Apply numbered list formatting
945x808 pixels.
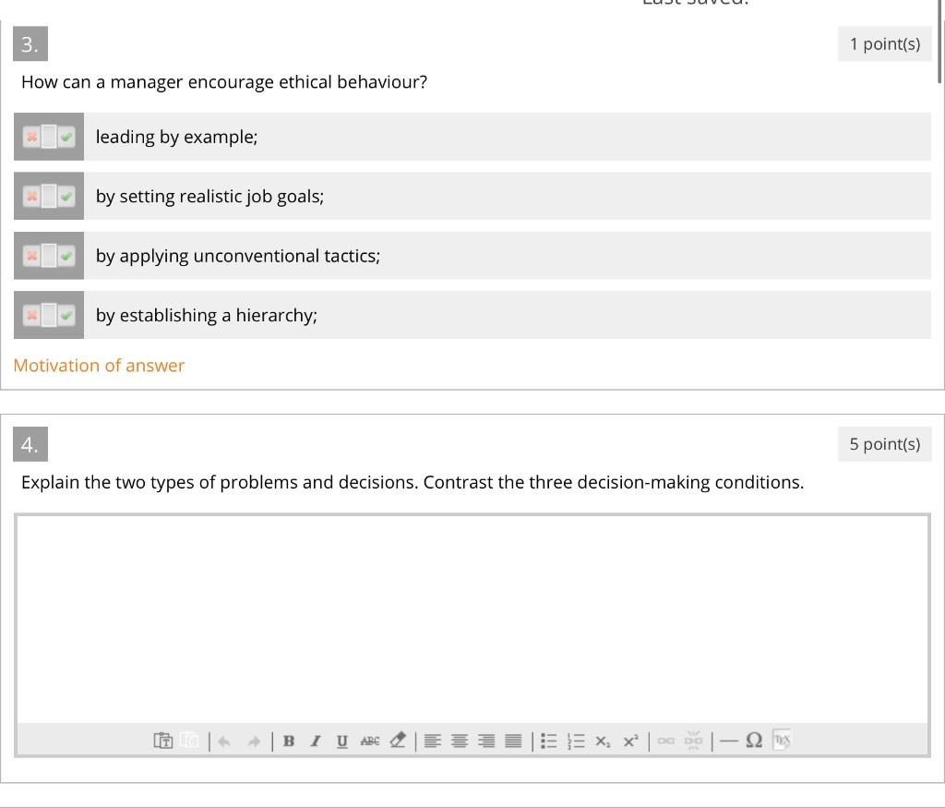coord(575,740)
